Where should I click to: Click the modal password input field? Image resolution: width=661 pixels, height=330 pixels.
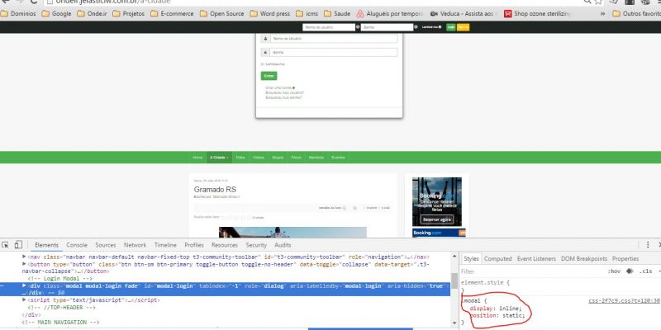click(334, 53)
